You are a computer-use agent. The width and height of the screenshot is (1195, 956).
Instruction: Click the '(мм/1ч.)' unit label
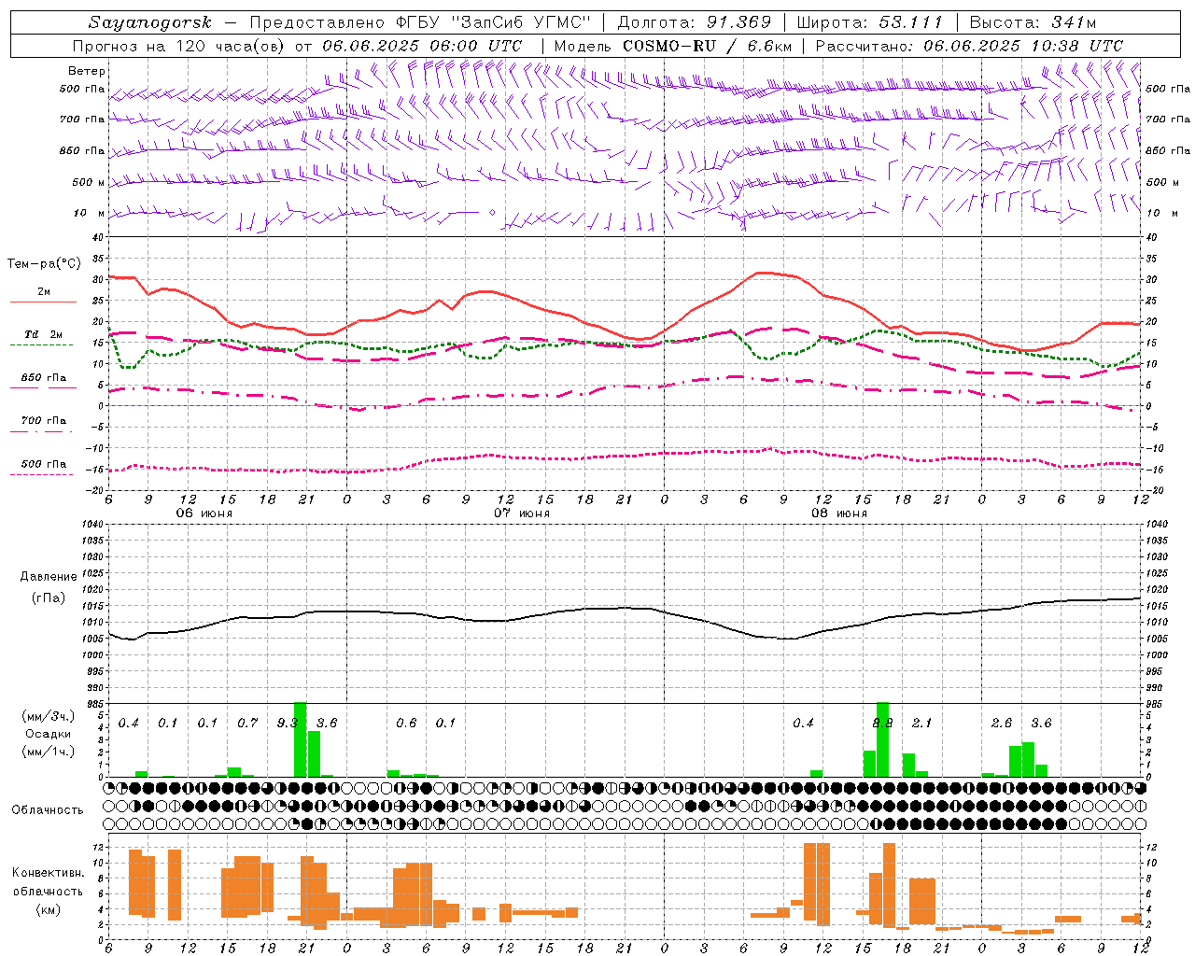click(48, 752)
